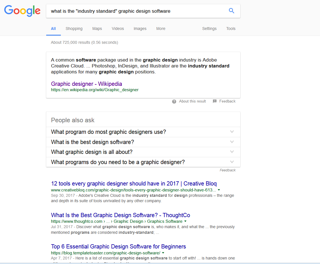Open 'What Is the Best Graphic Design Software? - ThoughtCo'
Screen dimensions: 320x264
(120, 215)
